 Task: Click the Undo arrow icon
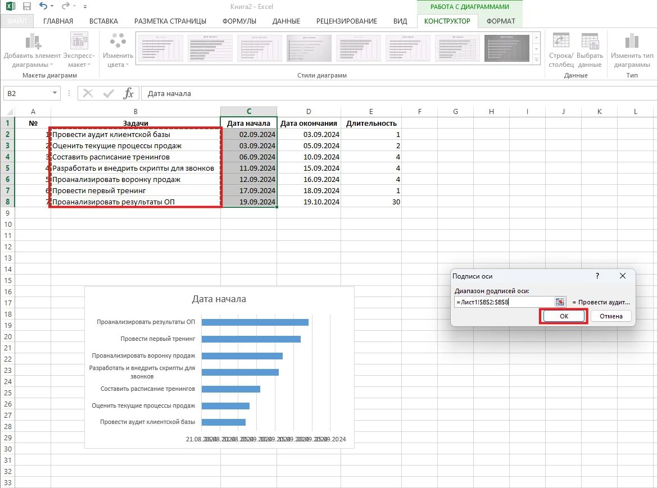tap(43, 6)
